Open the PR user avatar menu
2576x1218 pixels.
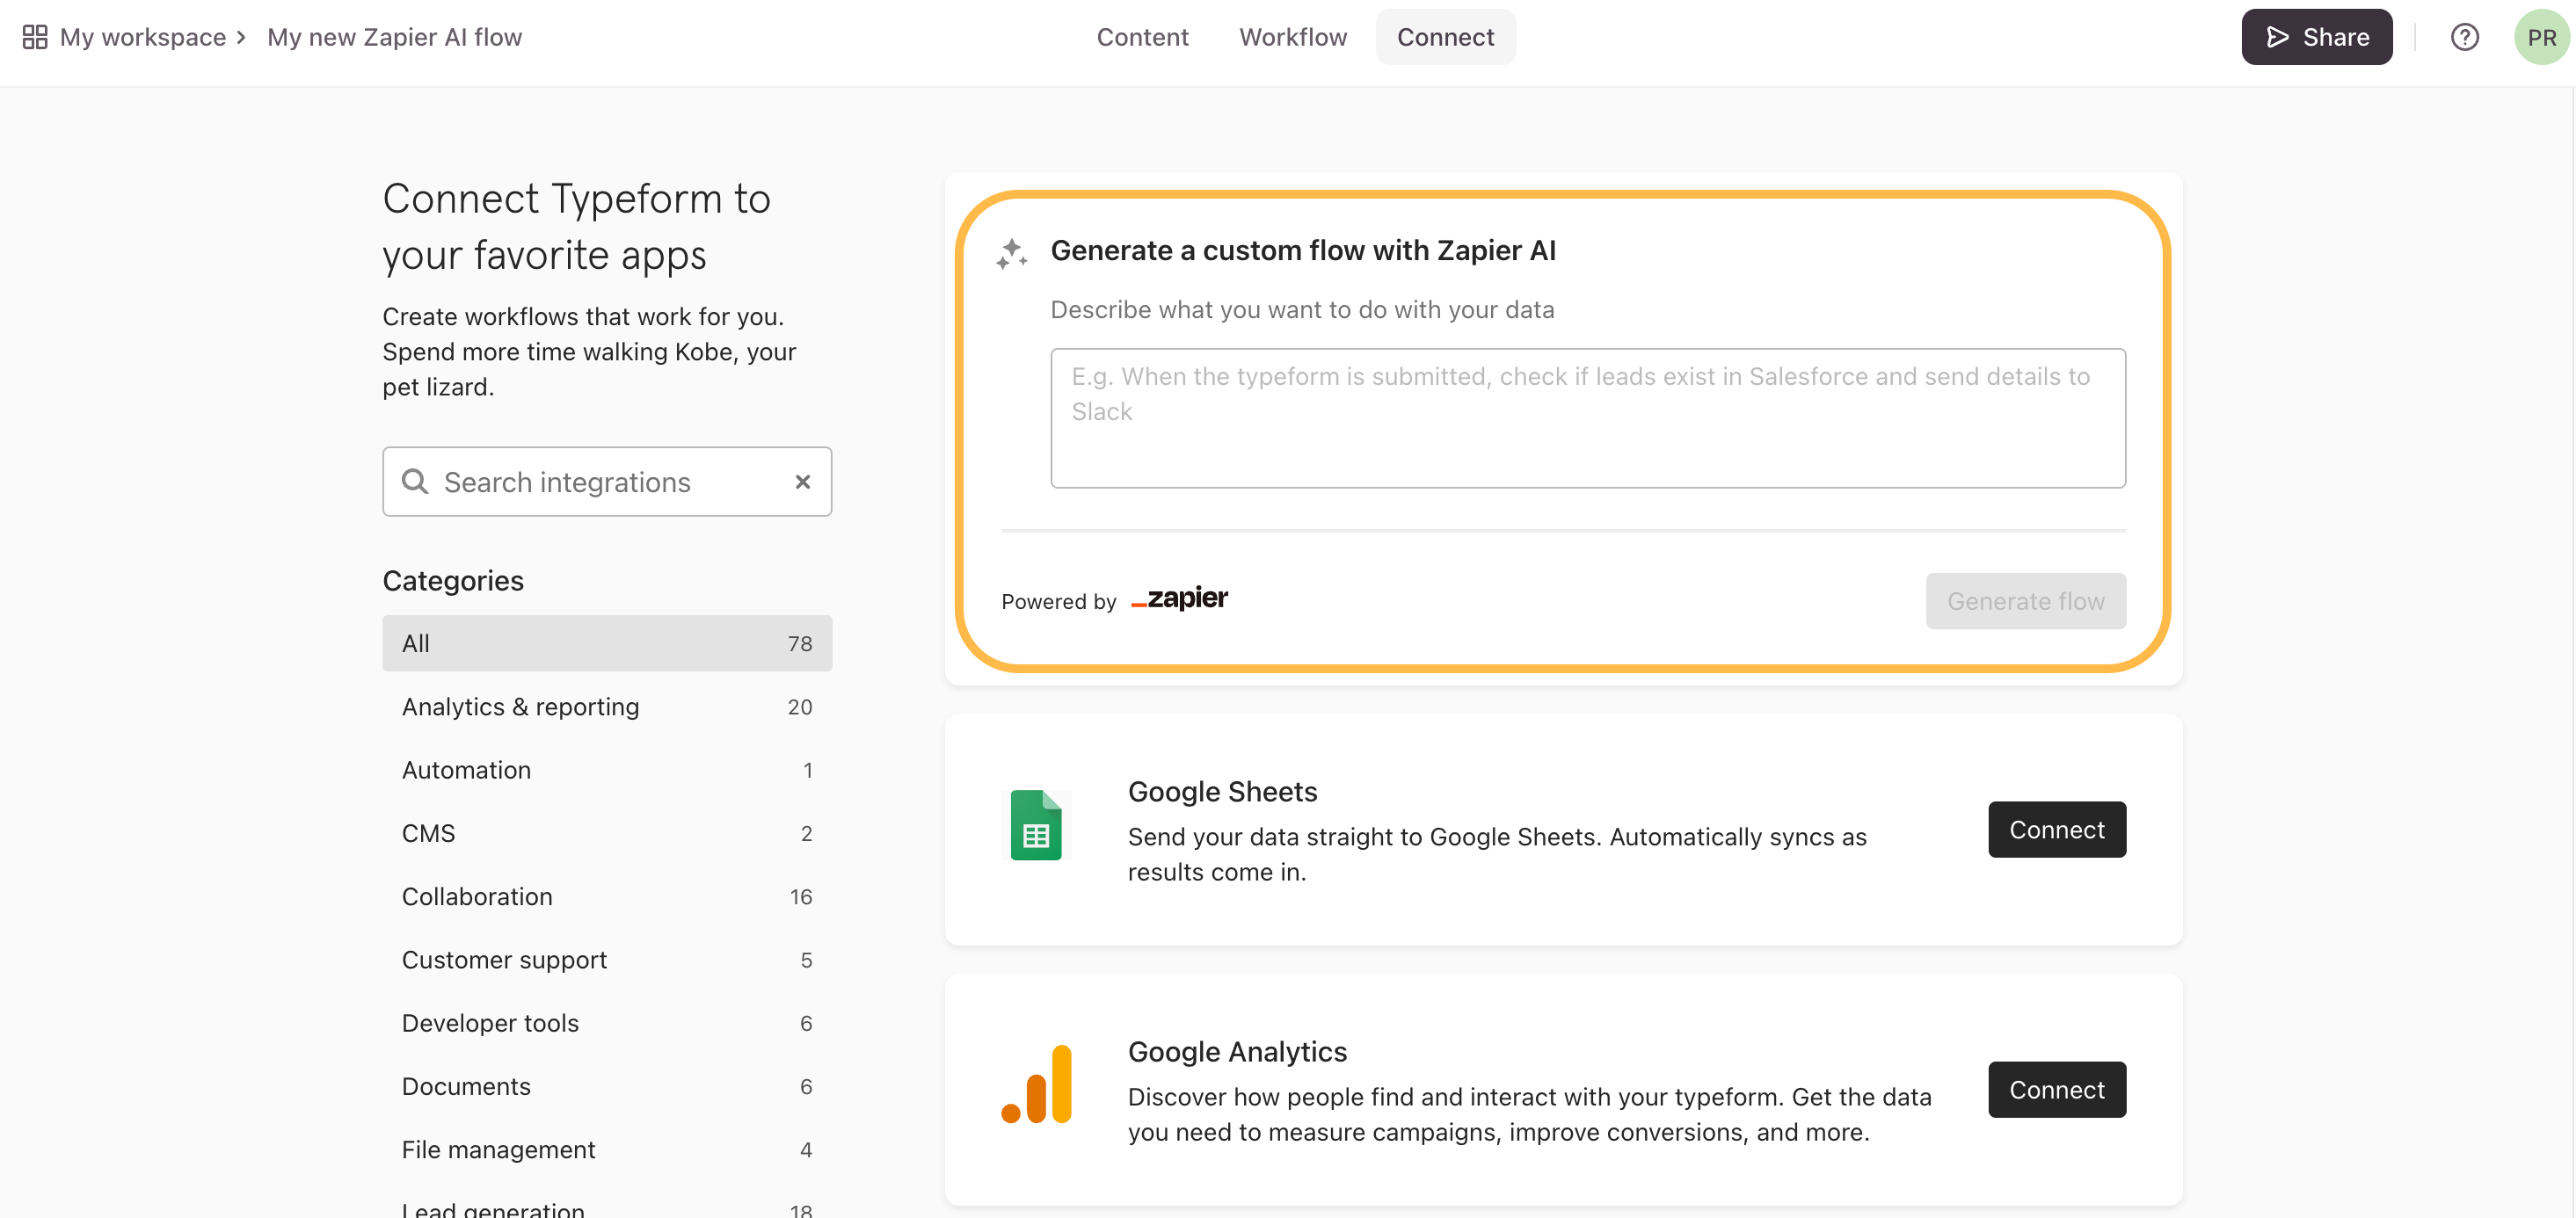2540,37
